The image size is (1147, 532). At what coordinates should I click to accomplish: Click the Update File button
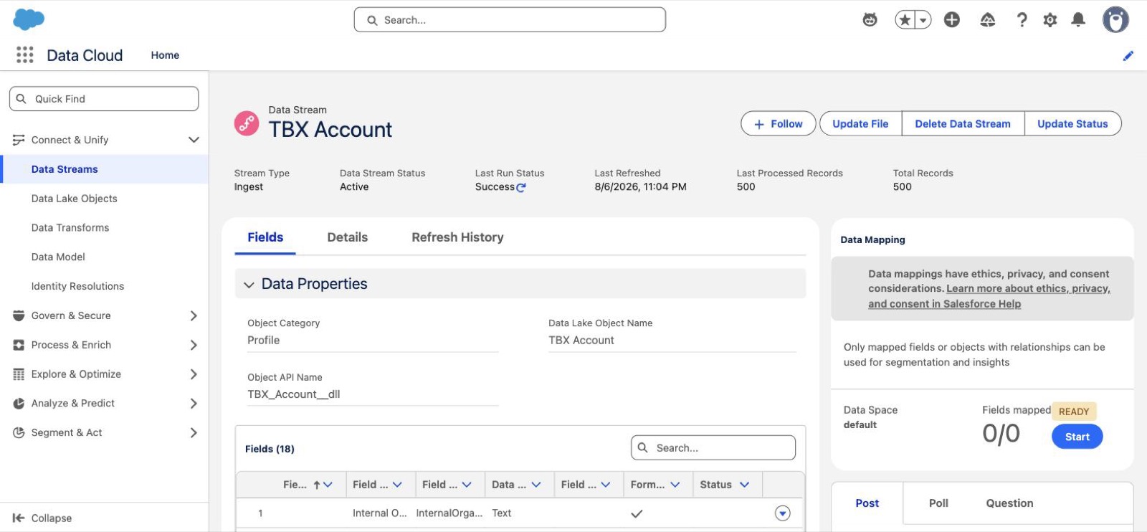pos(860,124)
